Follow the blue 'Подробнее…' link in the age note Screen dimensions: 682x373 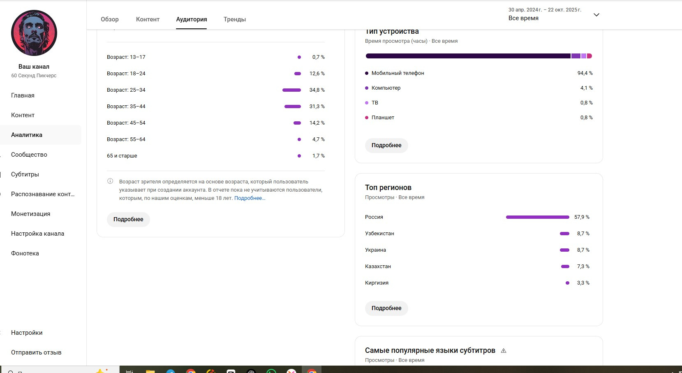[250, 198]
